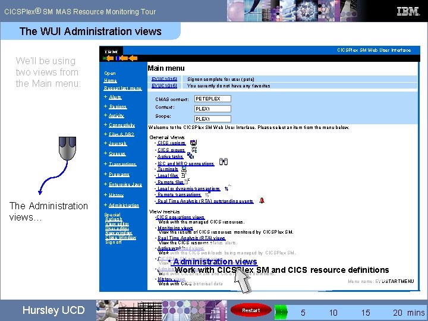Click the Local files document icon

coord(183,175)
